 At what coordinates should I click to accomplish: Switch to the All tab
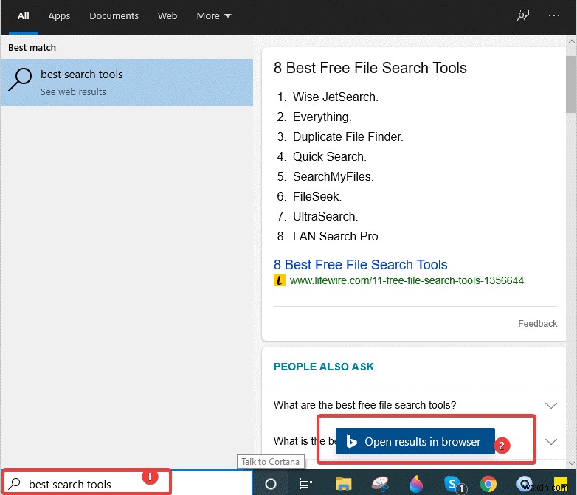point(23,15)
